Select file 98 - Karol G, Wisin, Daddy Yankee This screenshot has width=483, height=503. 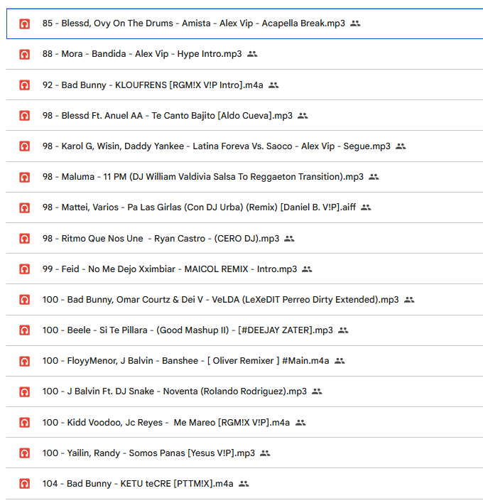coord(245,146)
